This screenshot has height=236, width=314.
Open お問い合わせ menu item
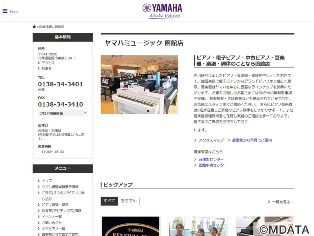click(x=52, y=223)
